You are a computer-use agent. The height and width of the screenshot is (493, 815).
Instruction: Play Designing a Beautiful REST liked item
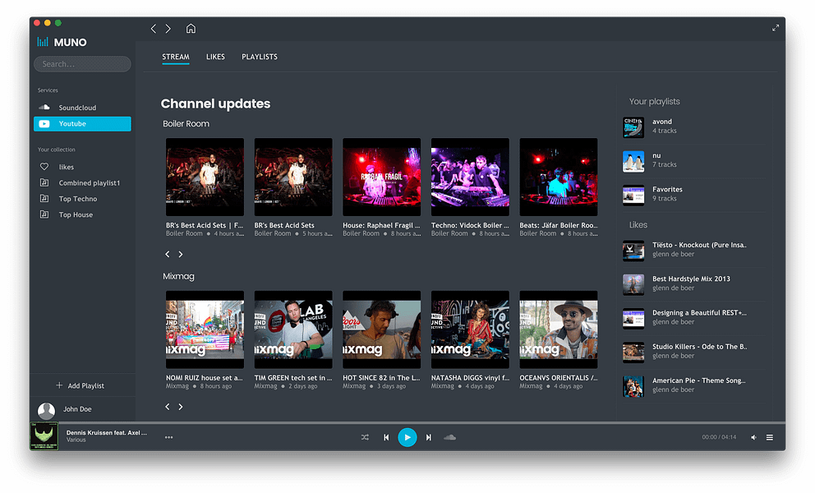click(x=693, y=318)
